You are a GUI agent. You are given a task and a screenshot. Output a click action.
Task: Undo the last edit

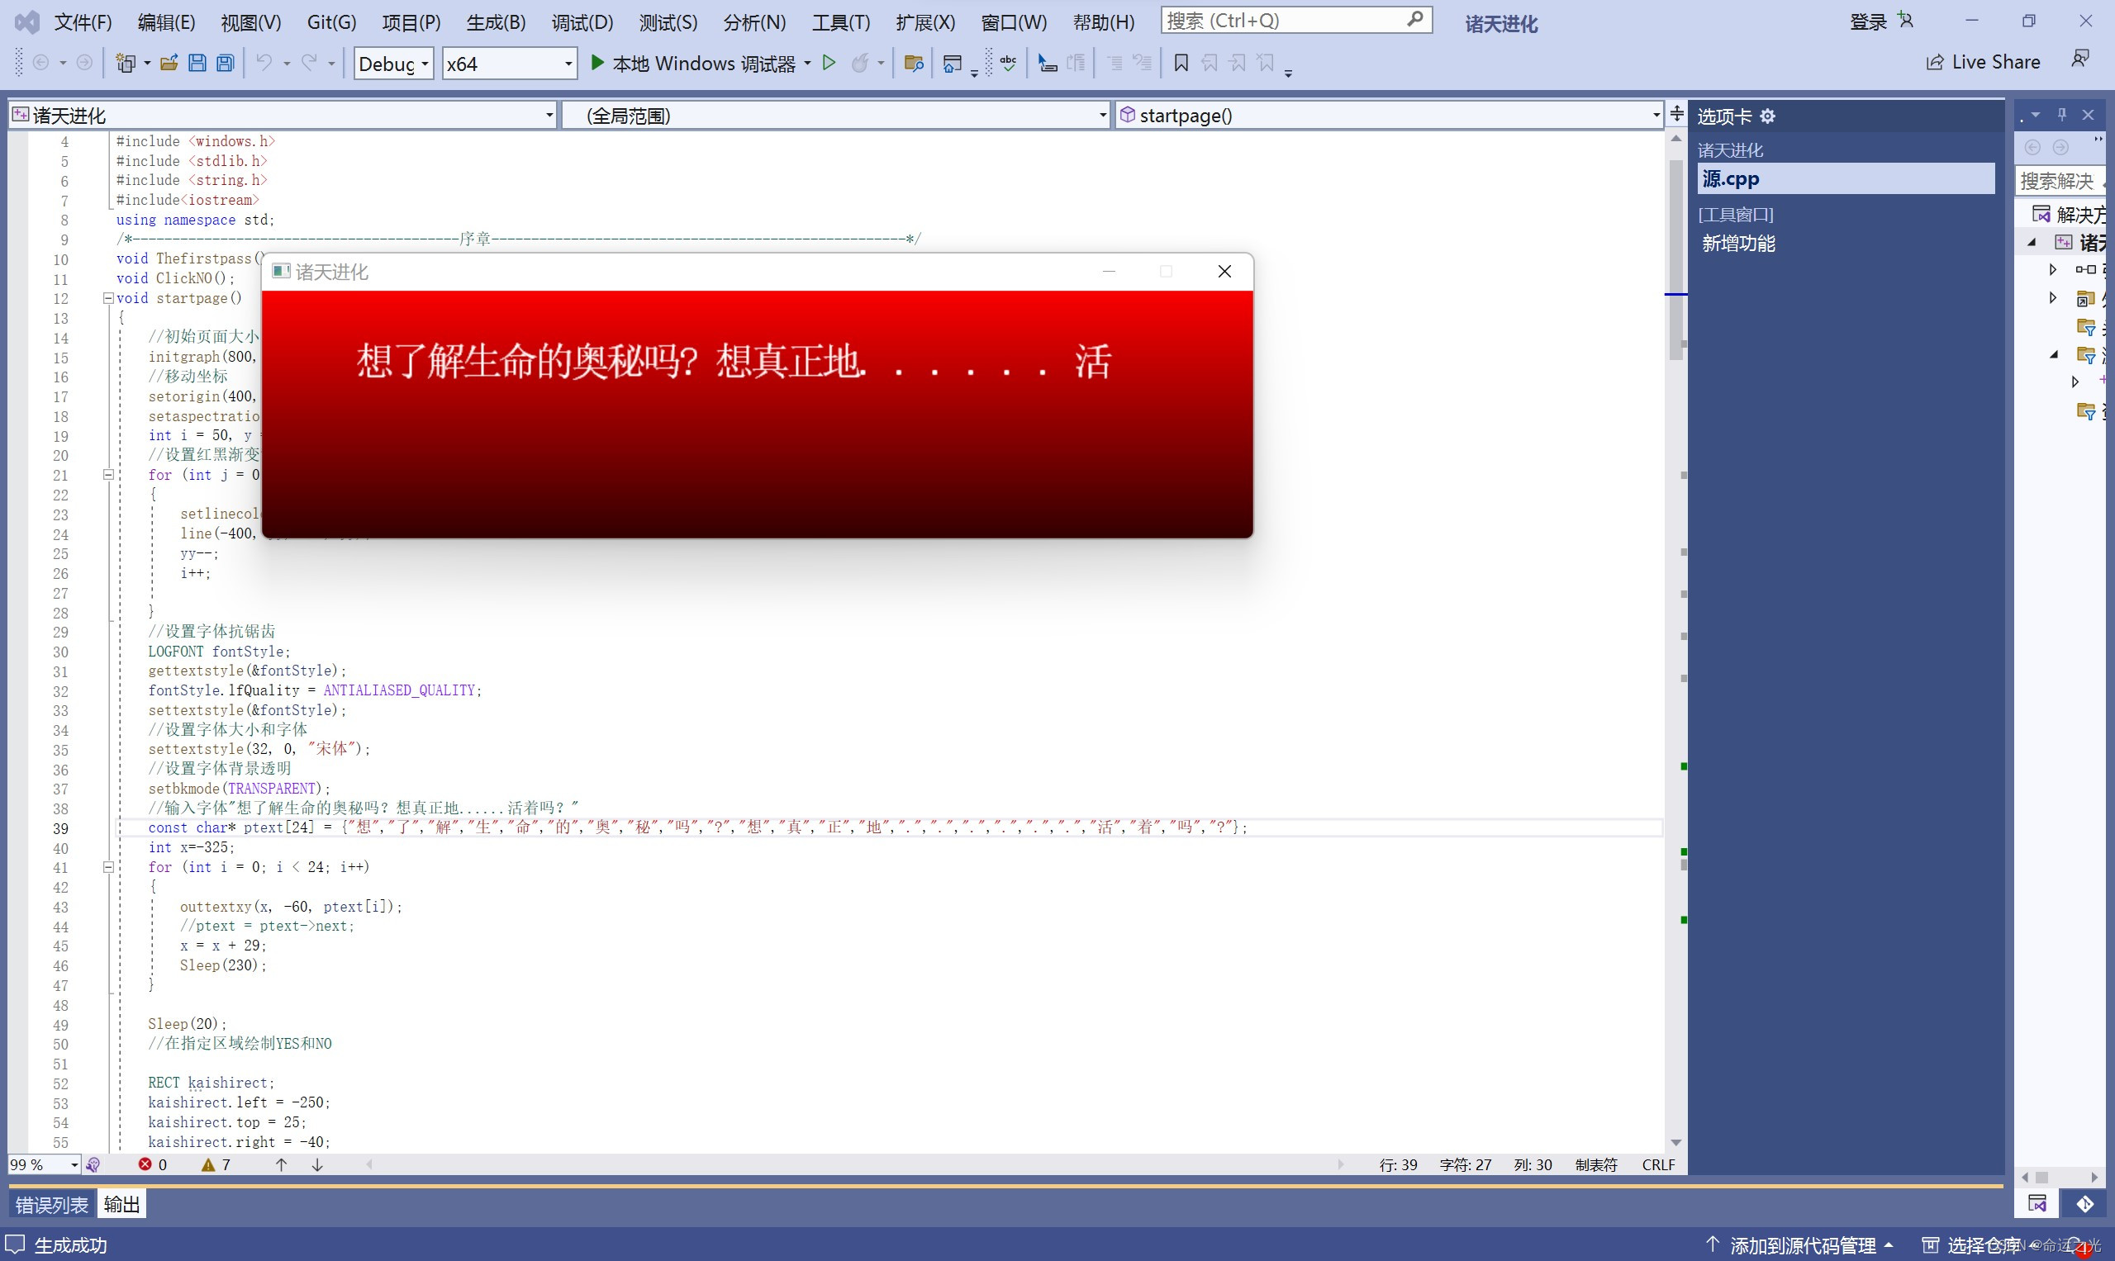pyautogui.click(x=264, y=63)
